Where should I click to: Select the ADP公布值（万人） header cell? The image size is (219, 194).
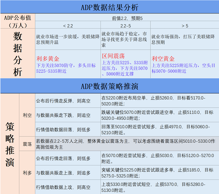click(x=18, y=21)
